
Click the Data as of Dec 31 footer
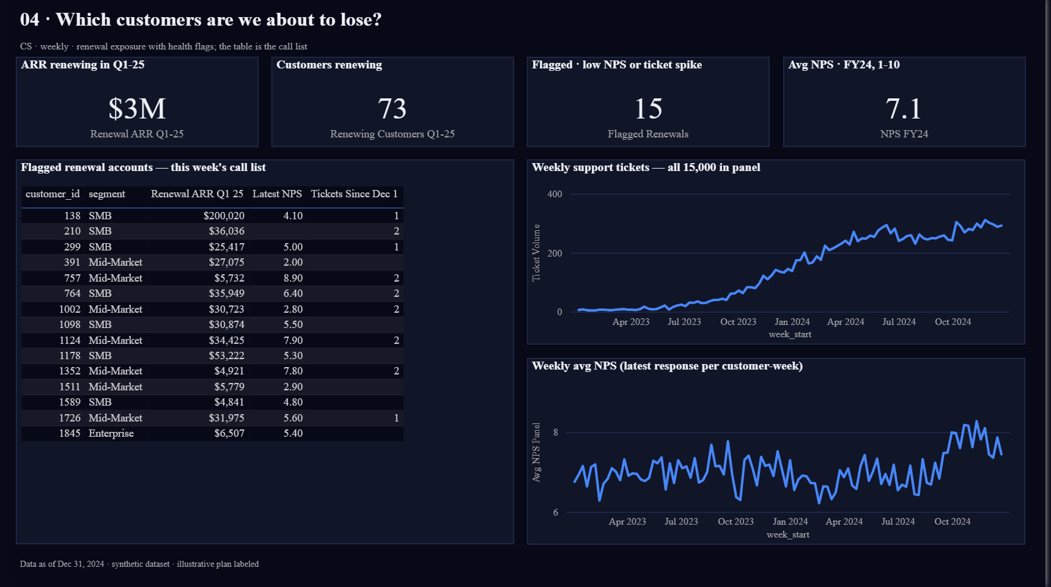coord(139,564)
